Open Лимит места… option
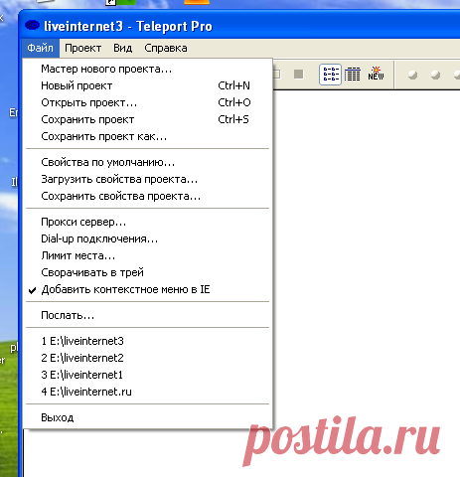 (148, 255)
